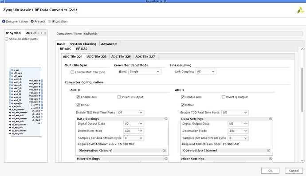Open ADC 1 Enable TDD Real Time Ports dropdown
Screen dimensions: 306x176
(235, 113)
